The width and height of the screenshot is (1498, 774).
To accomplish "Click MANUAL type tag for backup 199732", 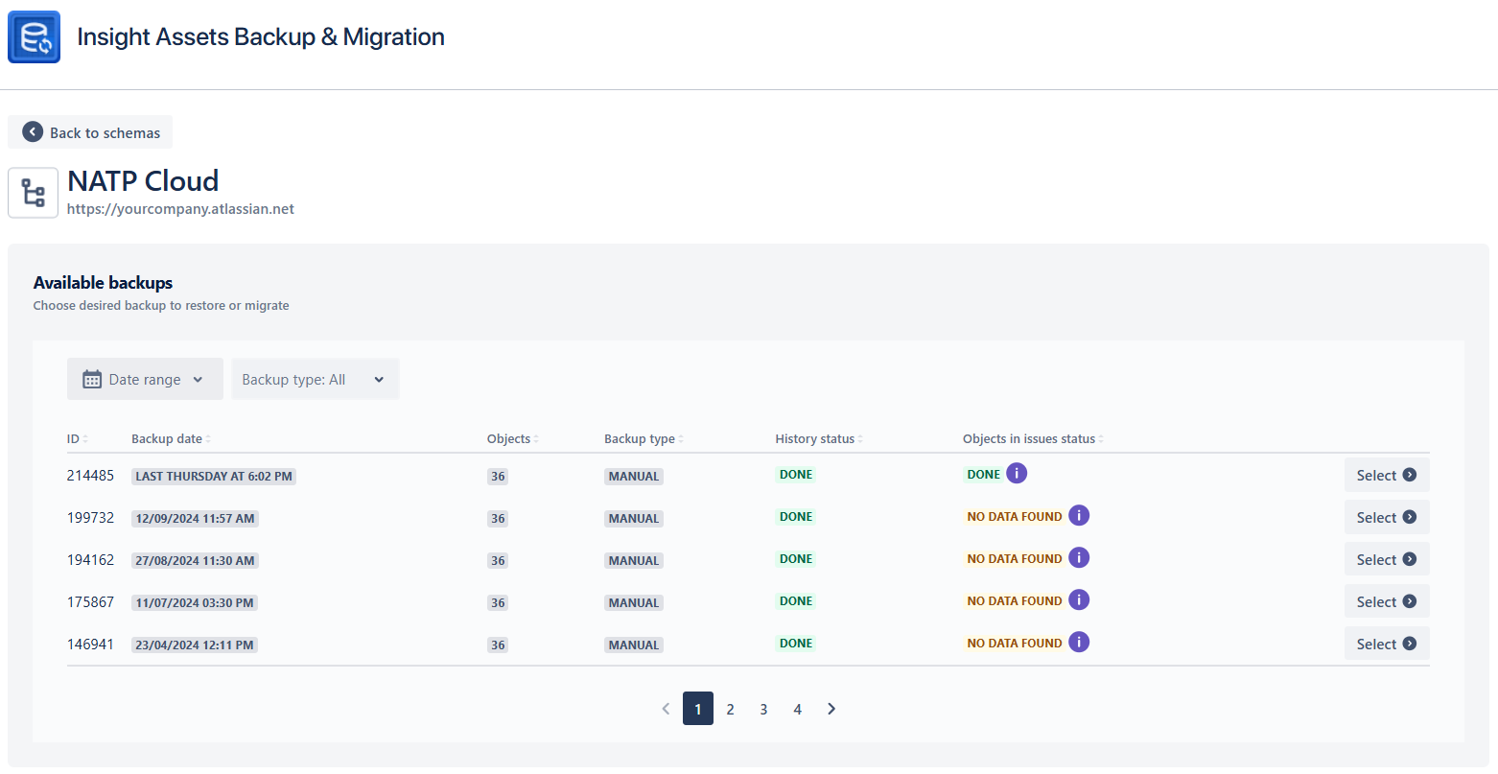I will [634, 519].
